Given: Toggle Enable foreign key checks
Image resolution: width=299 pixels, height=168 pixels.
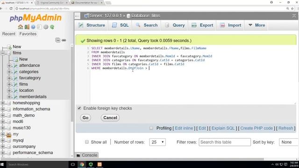Looking at the screenshot, I should 79,108.
